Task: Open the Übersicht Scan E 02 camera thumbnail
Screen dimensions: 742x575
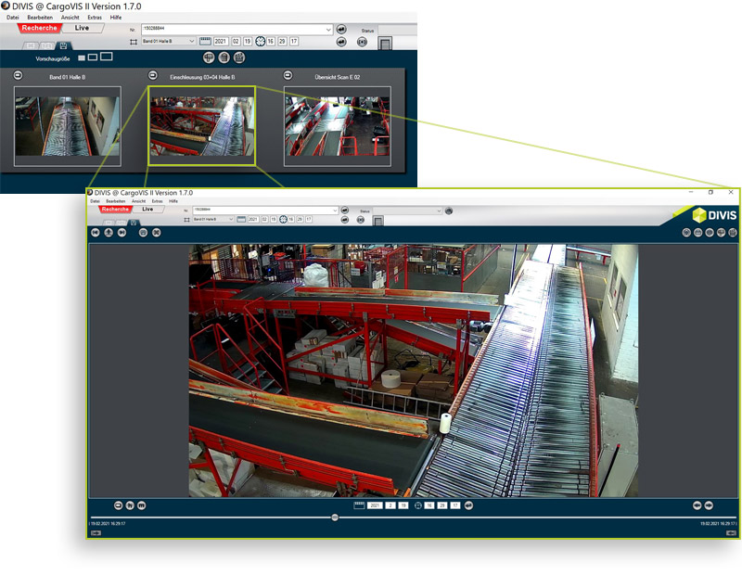Action: (338, 126)
